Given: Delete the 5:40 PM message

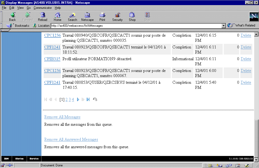Looking at the screenshot, I should pos(246,82).
